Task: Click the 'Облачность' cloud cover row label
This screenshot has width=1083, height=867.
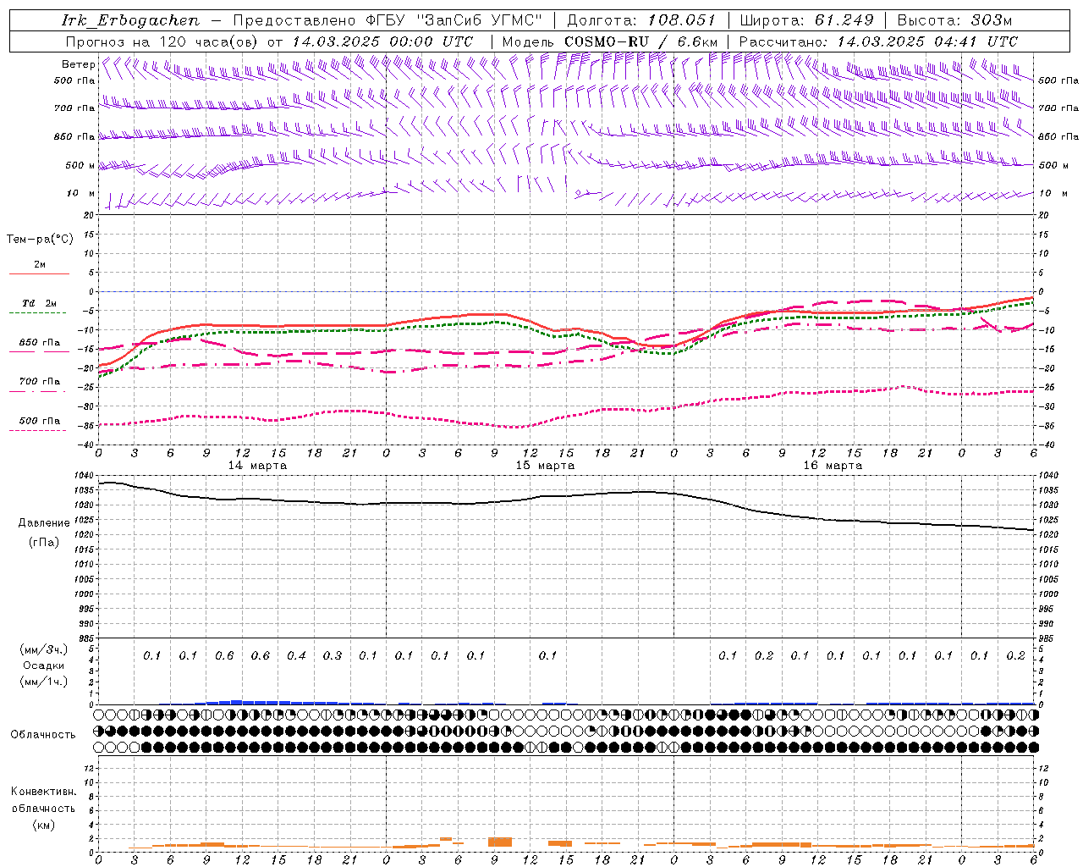Action: [42, 734]
